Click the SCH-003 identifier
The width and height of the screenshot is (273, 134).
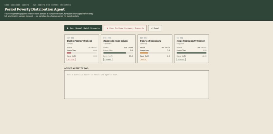pos(144,38)
